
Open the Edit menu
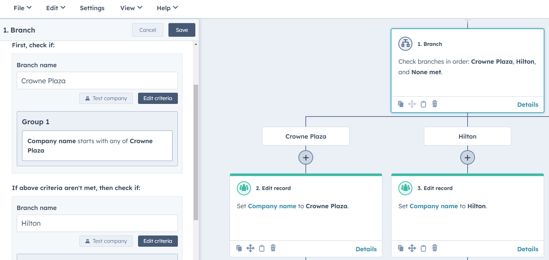(x=56, y=8)
